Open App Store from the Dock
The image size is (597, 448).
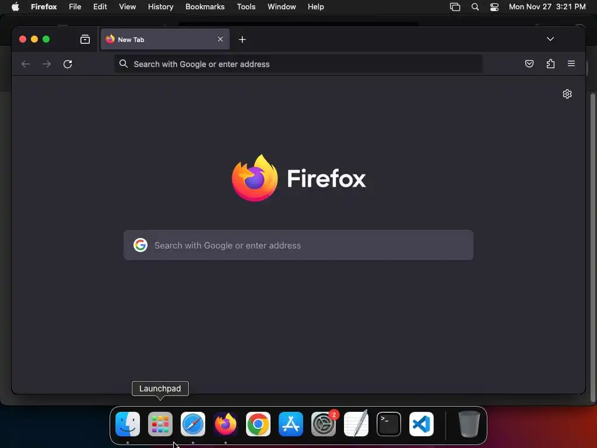click(x=291, y=423)
